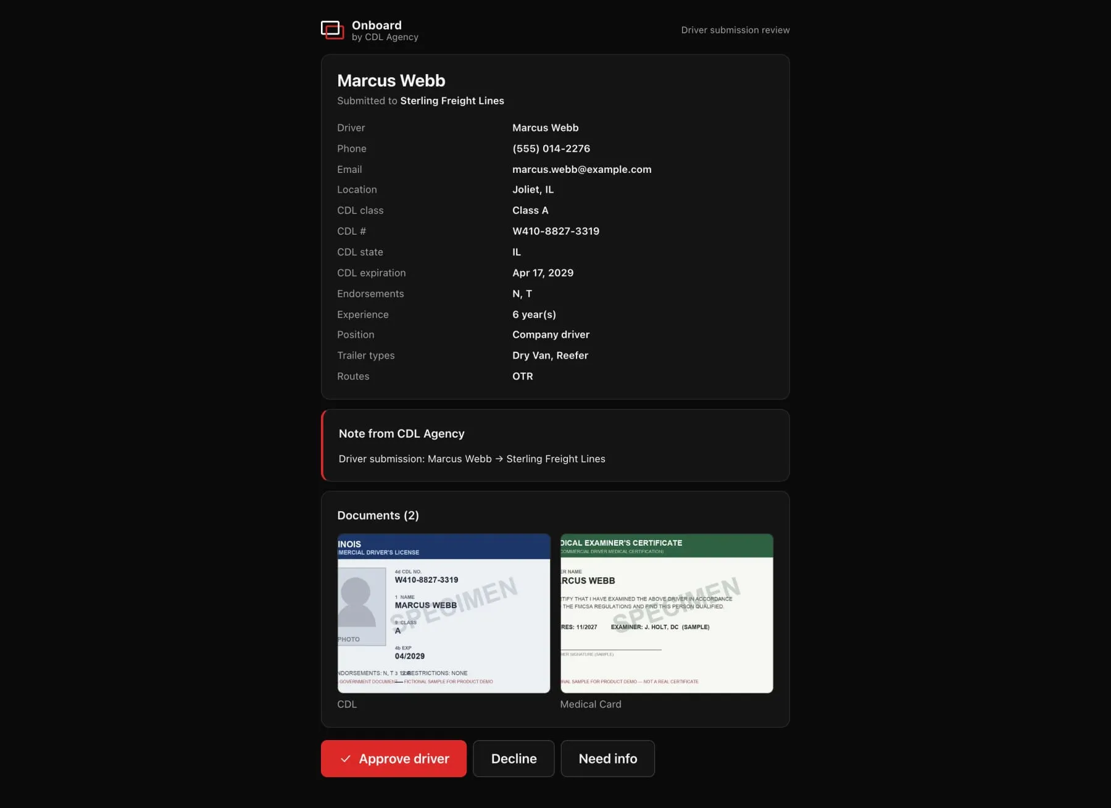
Task: Click the checkmark icon on Approve driver
Action: [x=346, y=759]
